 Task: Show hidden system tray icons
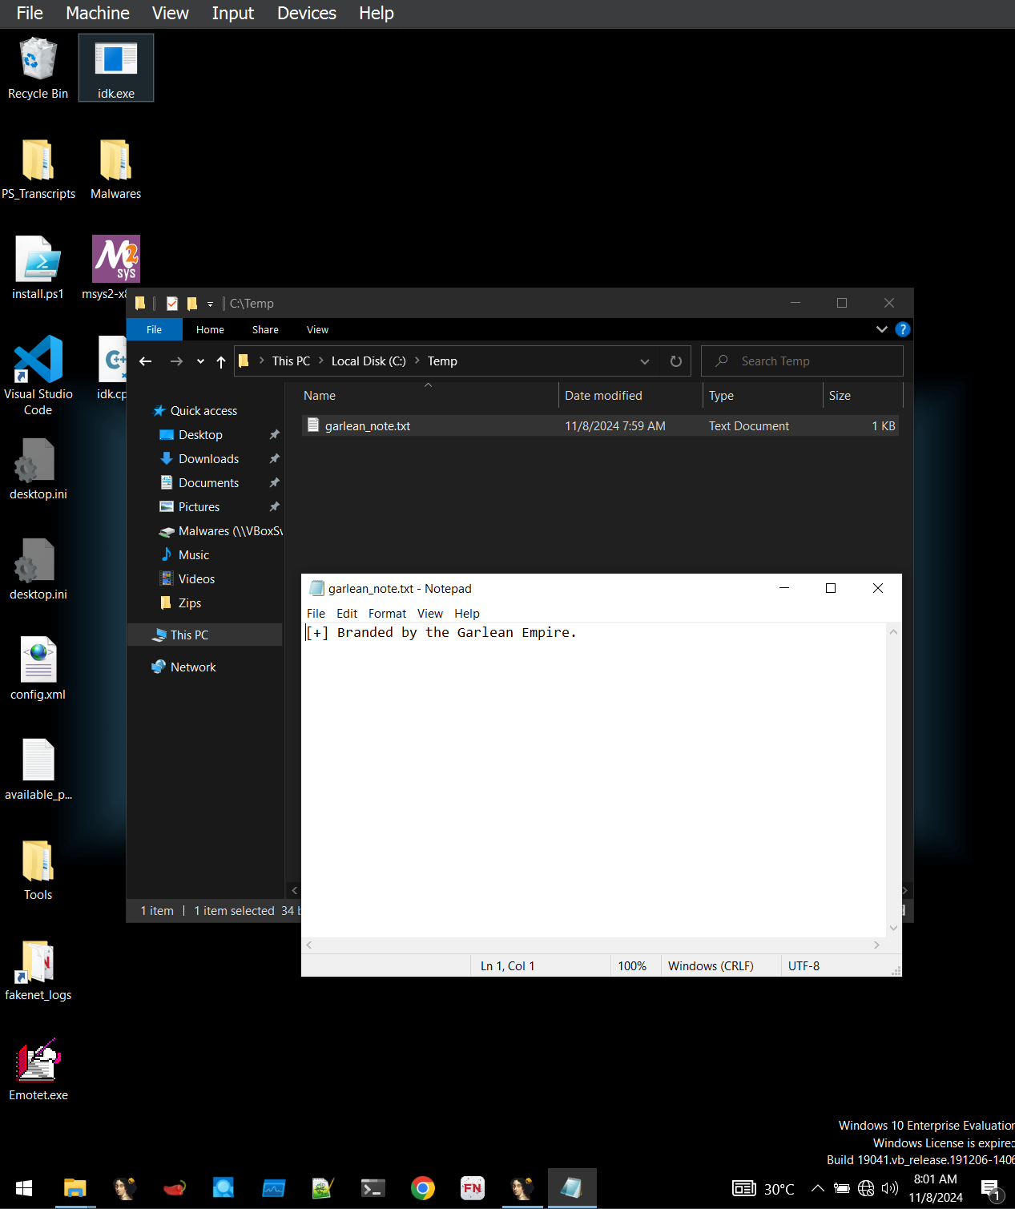point(818,1188)
